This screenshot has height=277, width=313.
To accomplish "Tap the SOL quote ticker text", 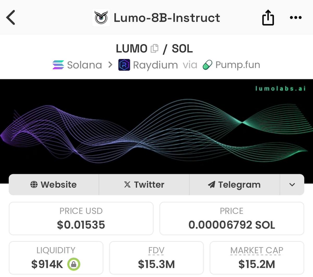I will pos(182,49).
